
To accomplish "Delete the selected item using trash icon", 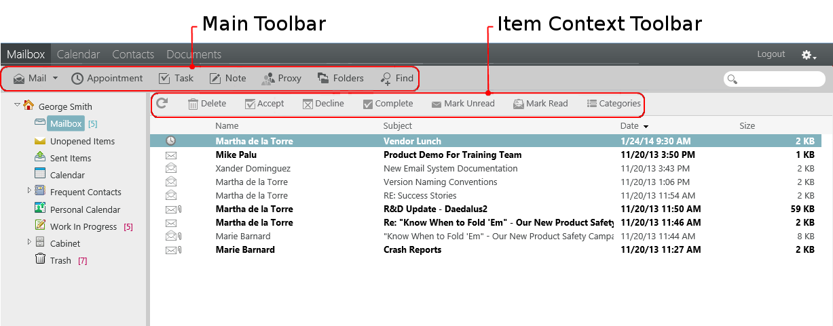I will [x=193, y=104].
